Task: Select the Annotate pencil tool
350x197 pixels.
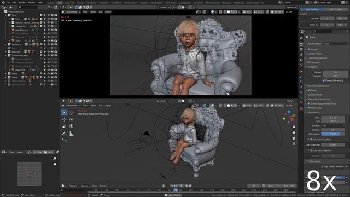Action: [x=65, y=134]
